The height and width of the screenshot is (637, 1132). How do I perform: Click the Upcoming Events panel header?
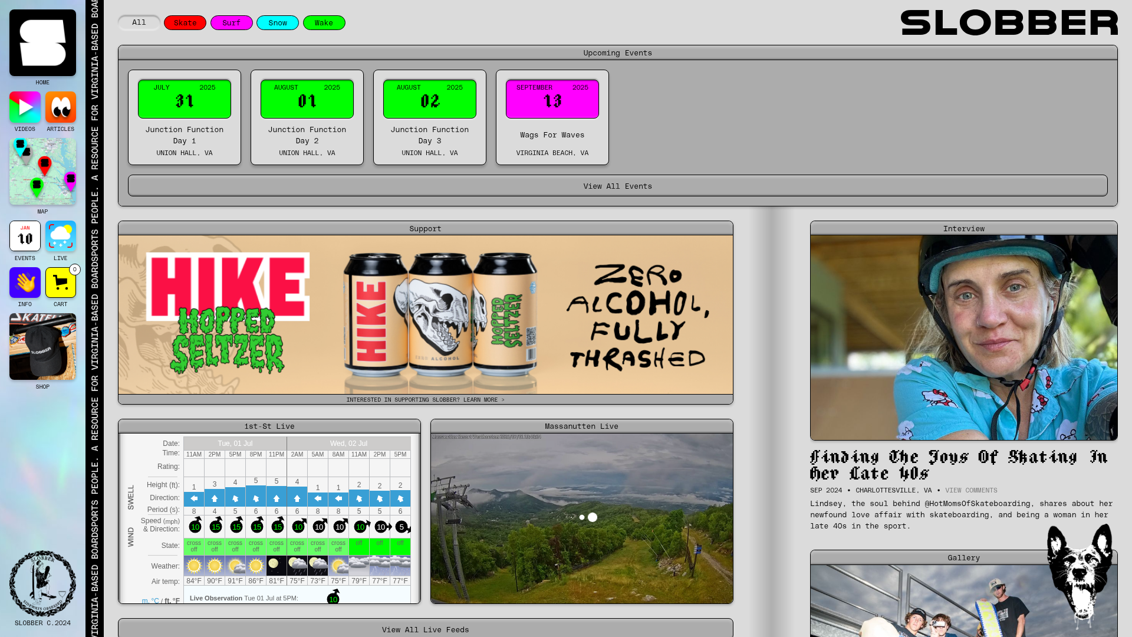pyautogui.click(x=618, y=52)
